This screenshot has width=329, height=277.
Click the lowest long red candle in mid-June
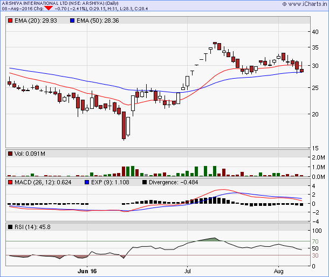pos(124,126)
